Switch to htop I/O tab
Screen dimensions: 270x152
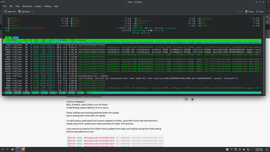(x=16, y=38)
